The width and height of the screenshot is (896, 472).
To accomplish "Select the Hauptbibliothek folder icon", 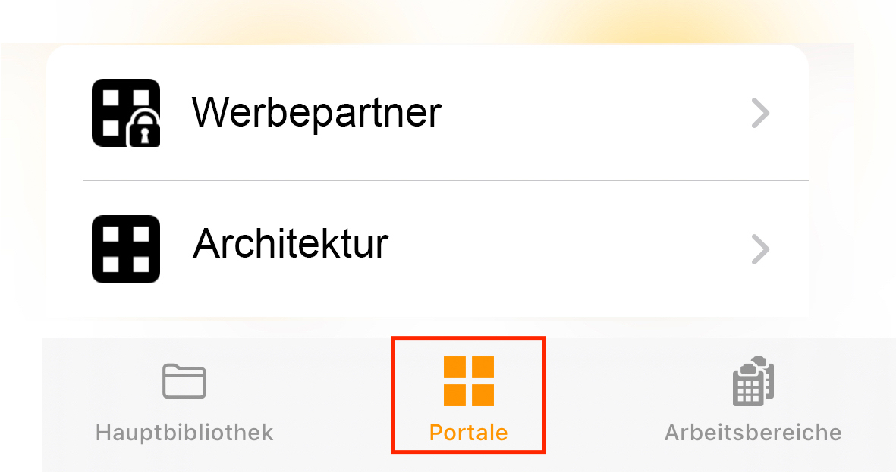I will coord(184,380).
